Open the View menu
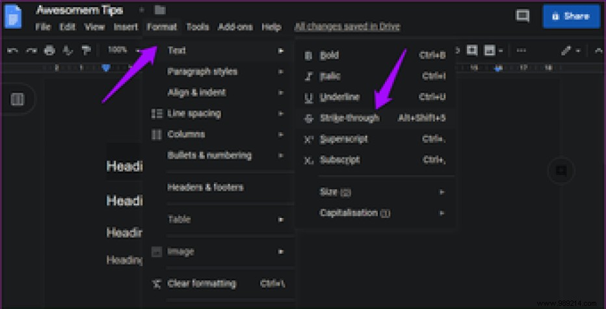This screenshot has height=309, width=606. [95, 27]
